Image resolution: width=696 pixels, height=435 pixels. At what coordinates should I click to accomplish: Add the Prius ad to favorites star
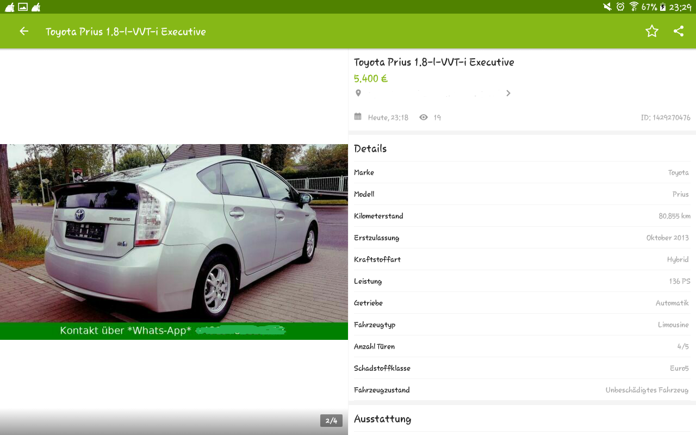(652, 31)
